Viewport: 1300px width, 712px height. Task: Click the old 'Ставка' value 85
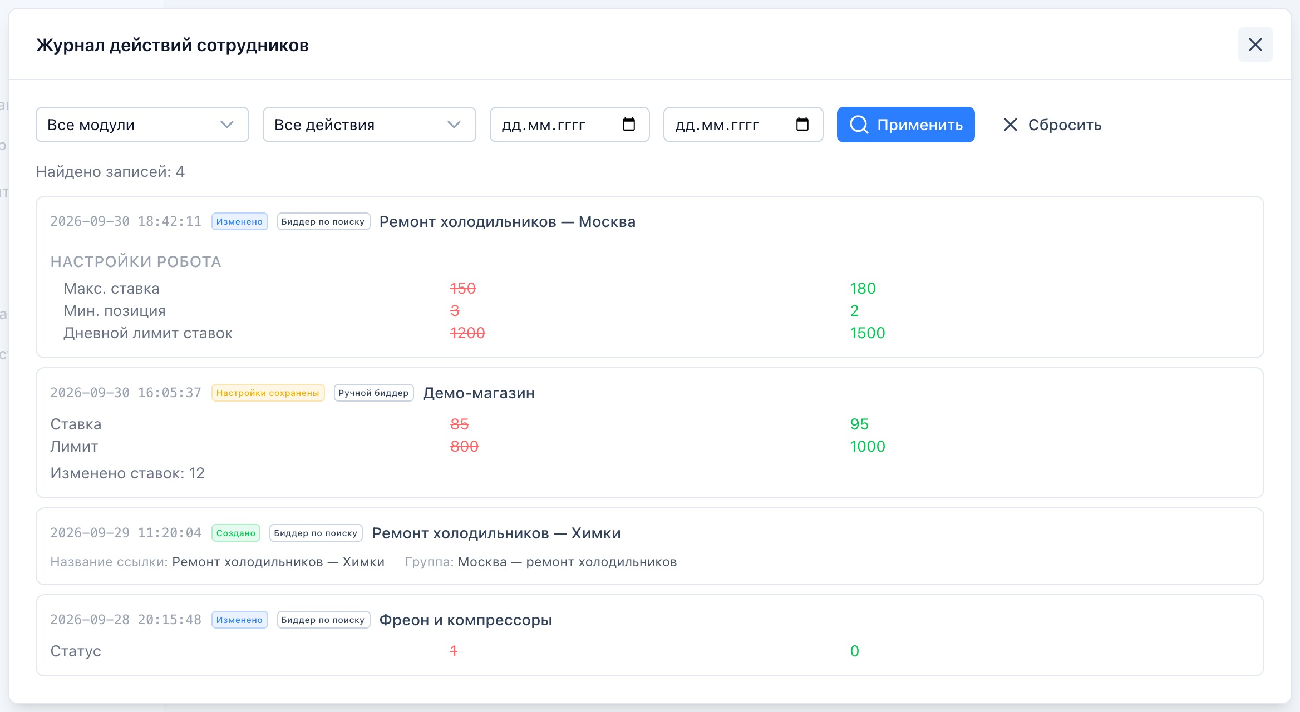(459, 424)
